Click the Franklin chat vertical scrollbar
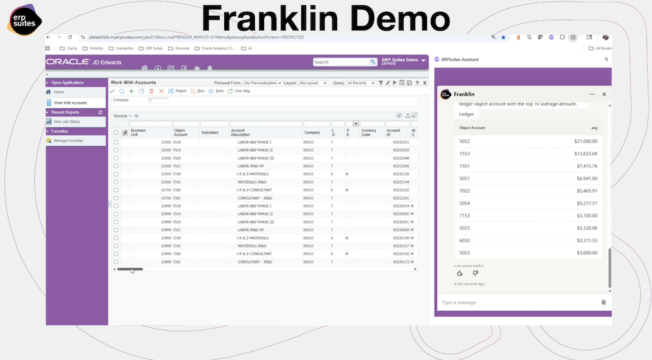Viewport: 652px width, 360px height. pyautogui.click(x=610, y=268)
